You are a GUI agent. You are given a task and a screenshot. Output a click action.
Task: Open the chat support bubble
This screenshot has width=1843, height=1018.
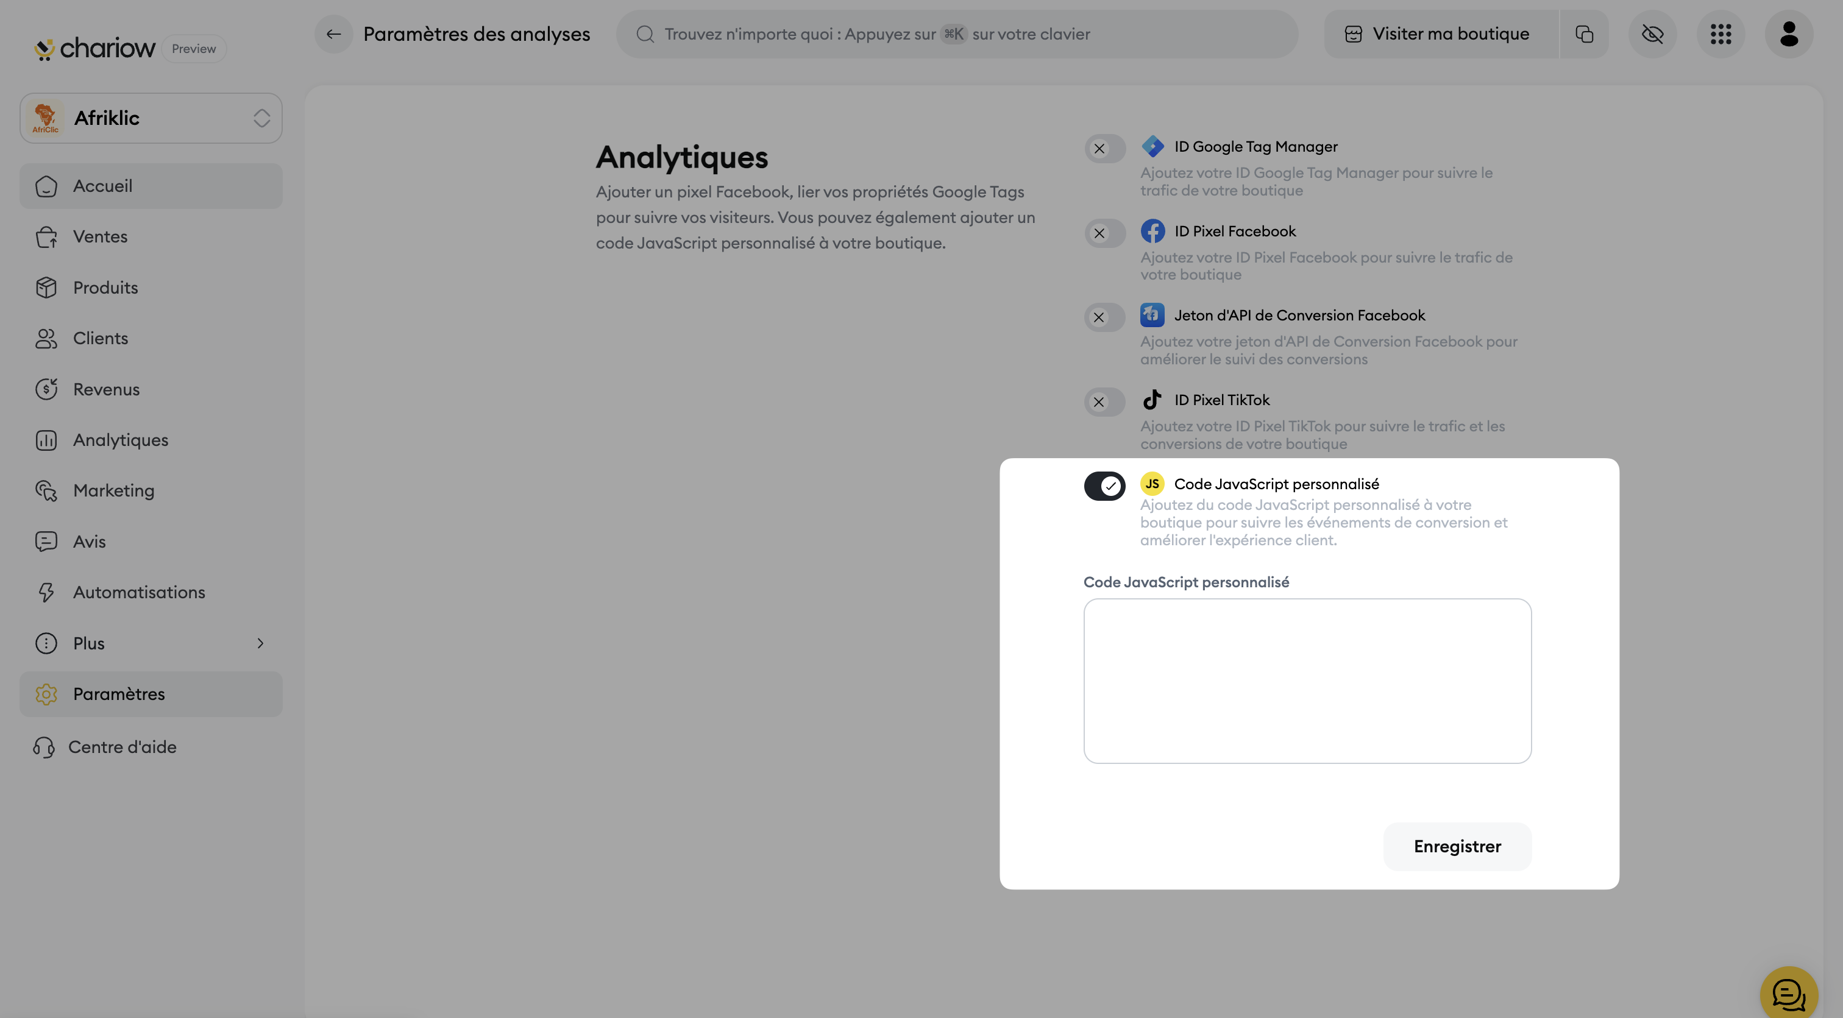(x=1788, y=995)
